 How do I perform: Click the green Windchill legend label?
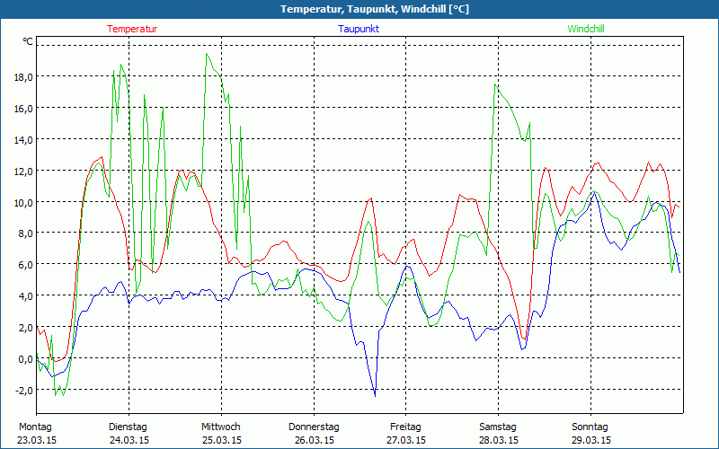pyautogui.click(x=586, y=29)
